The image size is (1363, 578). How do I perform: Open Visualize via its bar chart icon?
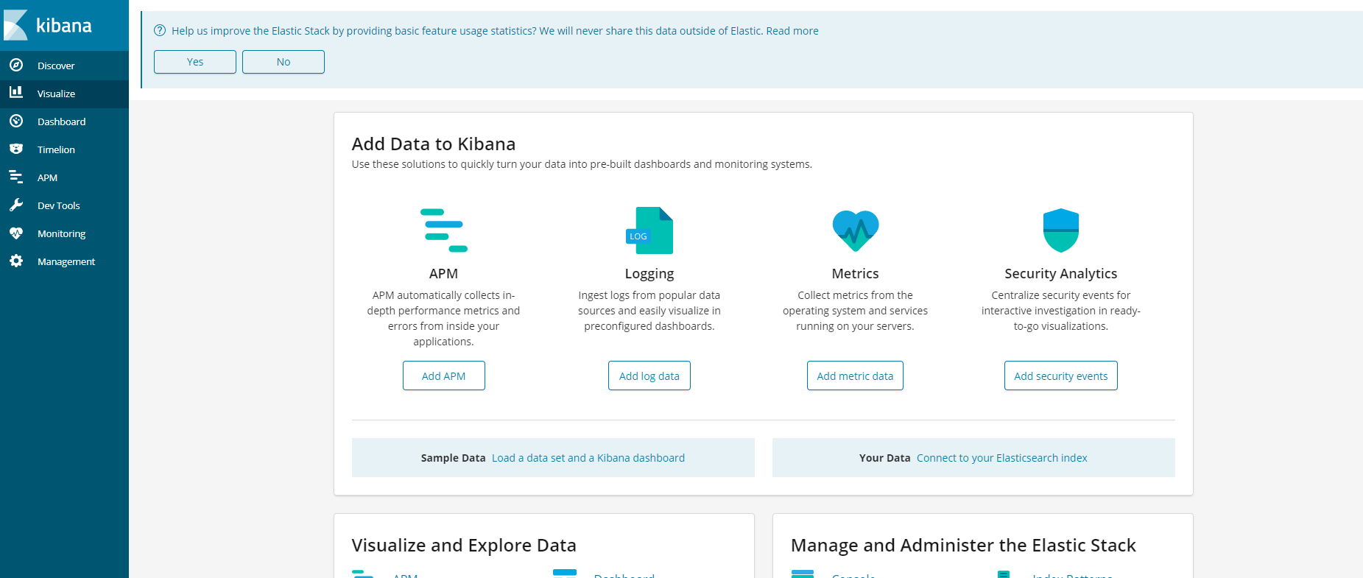[x=16, y=93]
